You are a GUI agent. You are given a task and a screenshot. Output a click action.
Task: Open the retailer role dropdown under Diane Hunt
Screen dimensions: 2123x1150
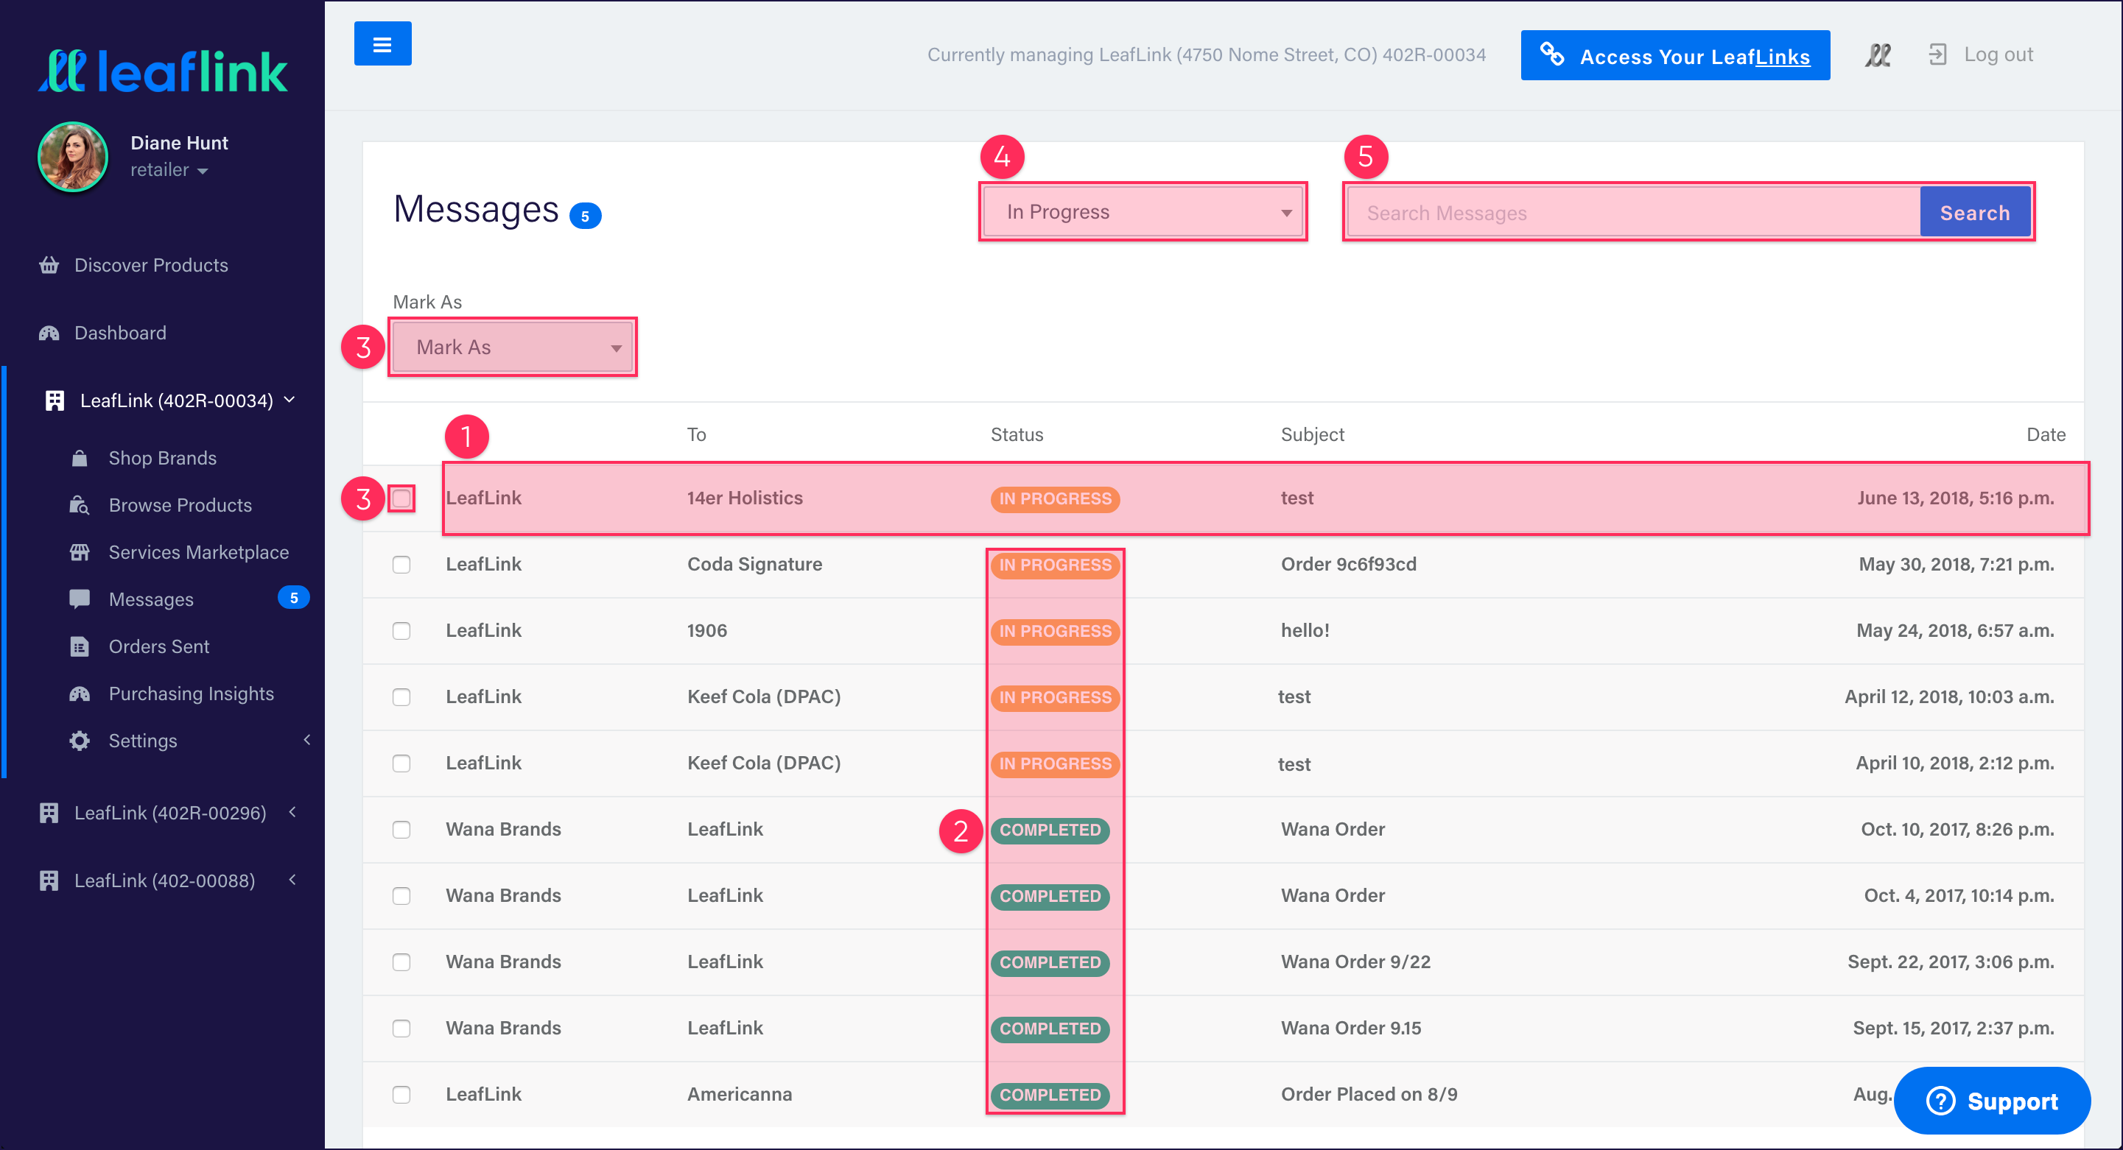169,171
